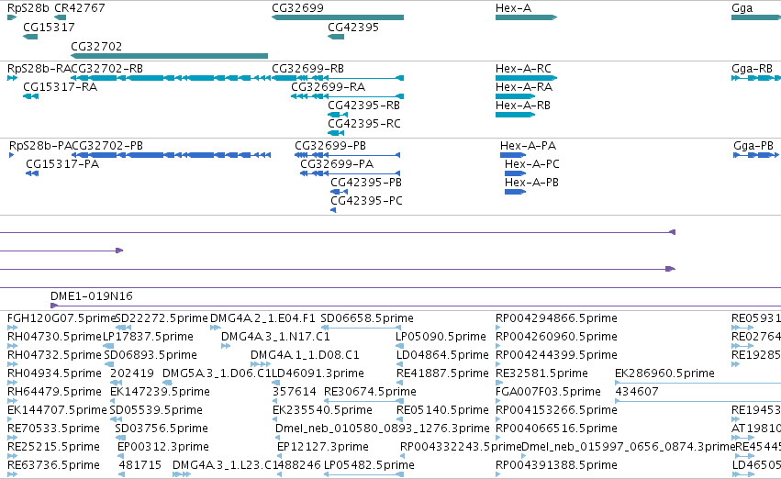Open the EK235540.5prime label
Viewport: 781px width, 479px height.
coord(322,410)
